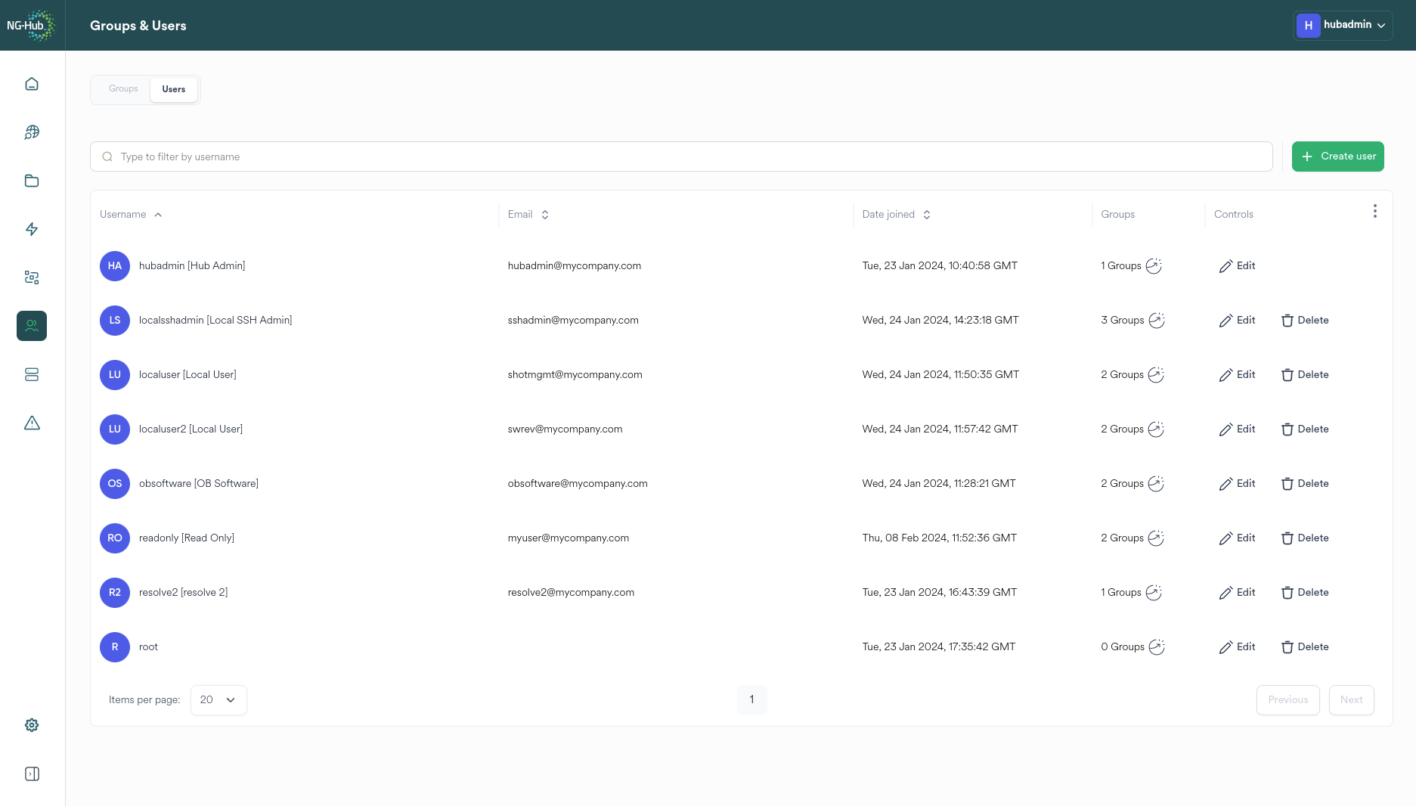Click the username filter search field
The image size is (1416, 806).
pyautogui.click(x=680, y=157)
